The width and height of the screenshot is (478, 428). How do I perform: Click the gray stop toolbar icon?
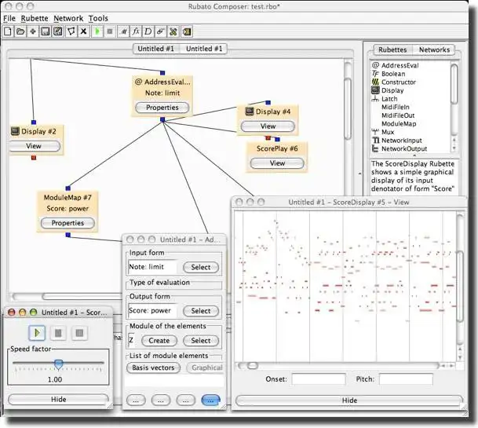[x=110, y=31]
